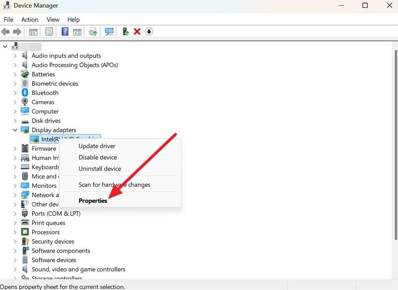The image size is (398, 290).
Task: Select the Biometric devices tree item
Action: pos(55,83)
